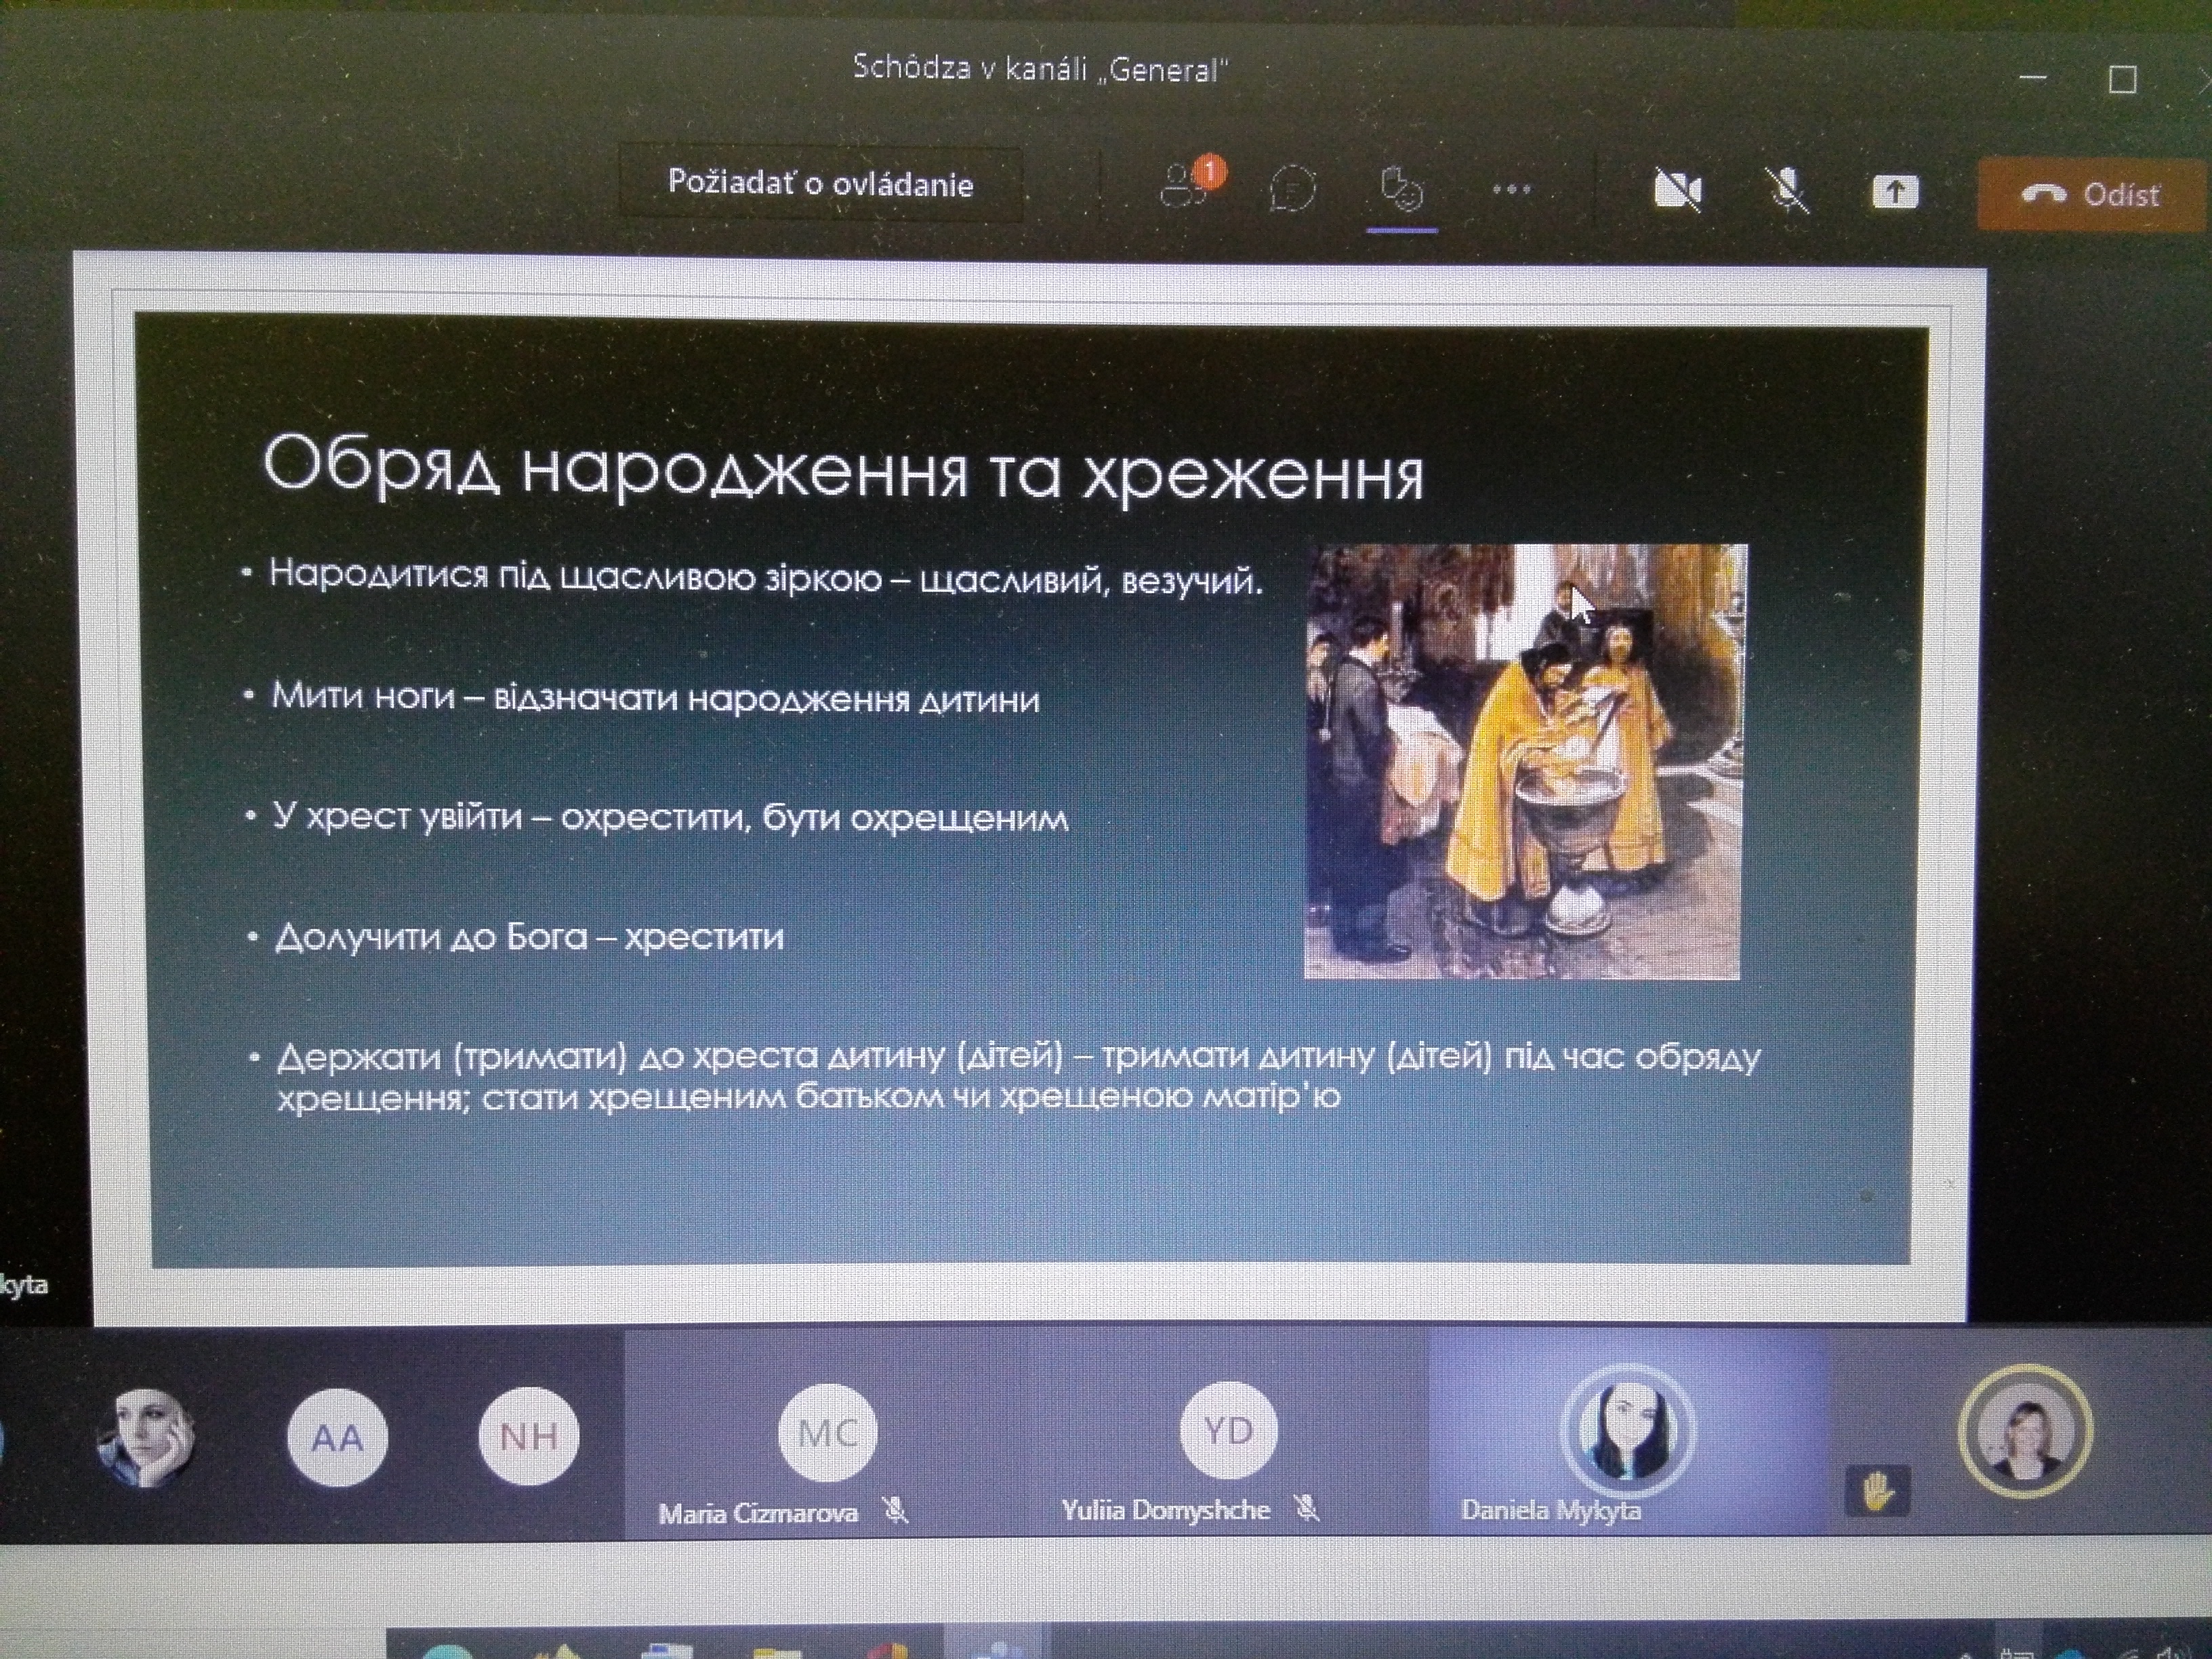2212x1659 pixels.
Task: Open the reactions and raise hand menu
Action: tap(1401, 189)
